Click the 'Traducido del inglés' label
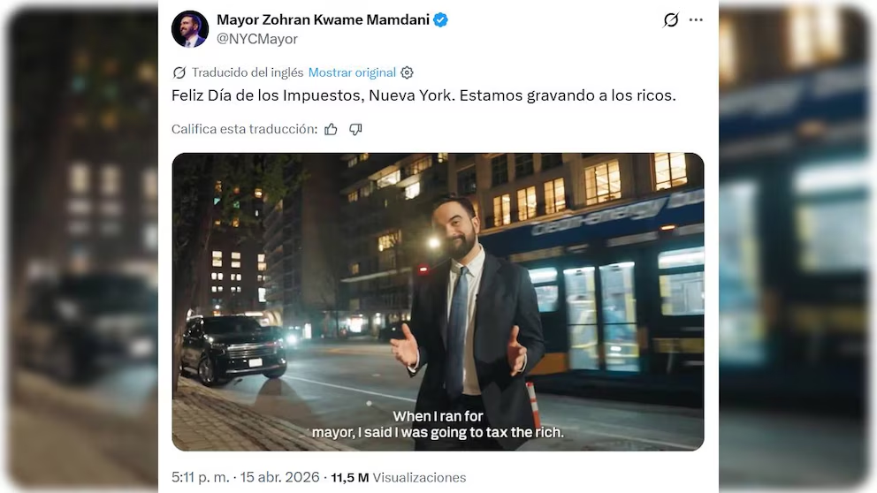Viewport: 877px width, 493px height. click(248, 72)
